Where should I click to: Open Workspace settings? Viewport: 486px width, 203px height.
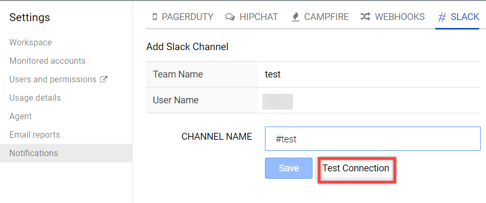pyautogui.click(x=31, y=42)
